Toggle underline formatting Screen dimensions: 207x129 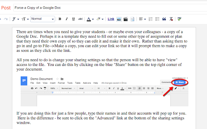tap(73, 19)
